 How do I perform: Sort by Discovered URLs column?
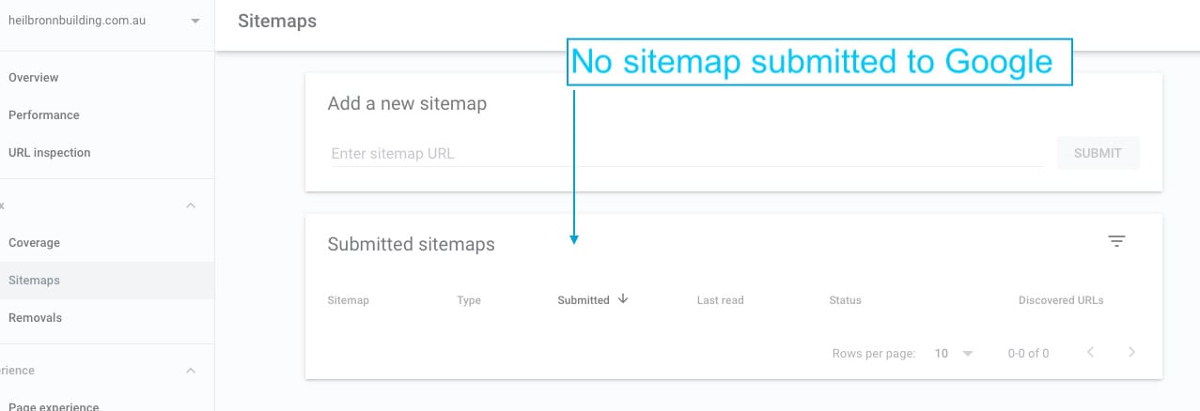1061,300
